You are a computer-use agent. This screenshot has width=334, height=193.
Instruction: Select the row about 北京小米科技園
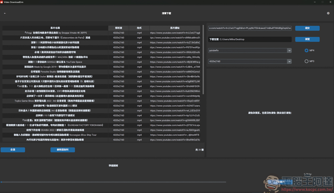(x=101, y=43)
